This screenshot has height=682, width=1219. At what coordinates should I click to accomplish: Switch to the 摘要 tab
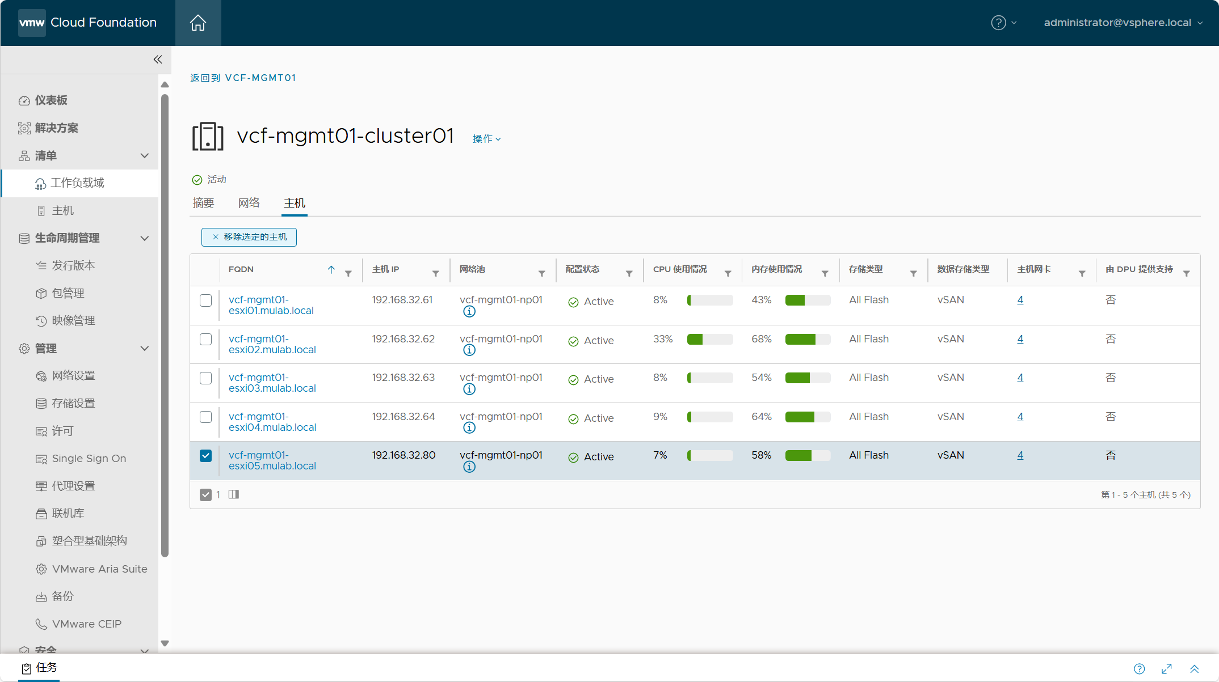click(203, 203)
